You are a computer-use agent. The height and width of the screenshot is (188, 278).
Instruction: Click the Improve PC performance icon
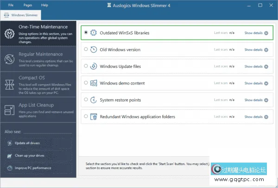11,168
